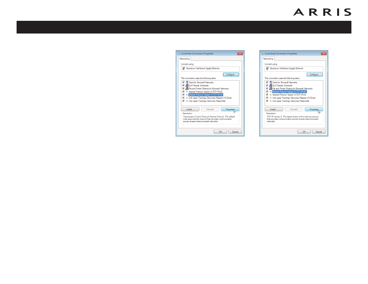Click the Broadcom adapter icon in right dialog
Viewport: 368px width, 284px height.
(x=267, y=68)
